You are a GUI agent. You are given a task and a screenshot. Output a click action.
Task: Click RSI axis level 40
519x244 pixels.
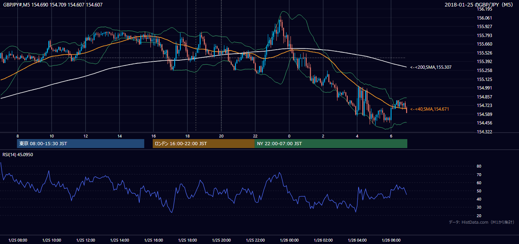point(479,199)
